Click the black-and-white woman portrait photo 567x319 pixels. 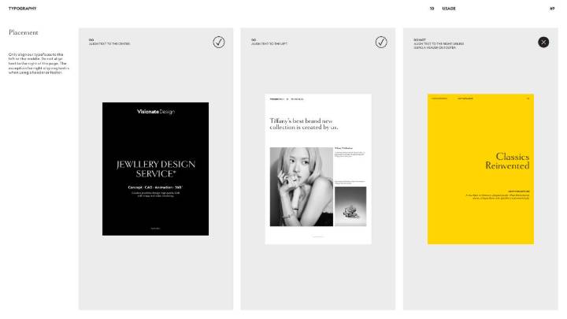point(301,187)
